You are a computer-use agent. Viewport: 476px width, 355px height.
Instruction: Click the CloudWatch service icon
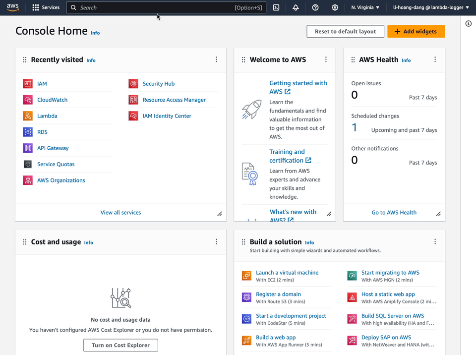[28, 100]
